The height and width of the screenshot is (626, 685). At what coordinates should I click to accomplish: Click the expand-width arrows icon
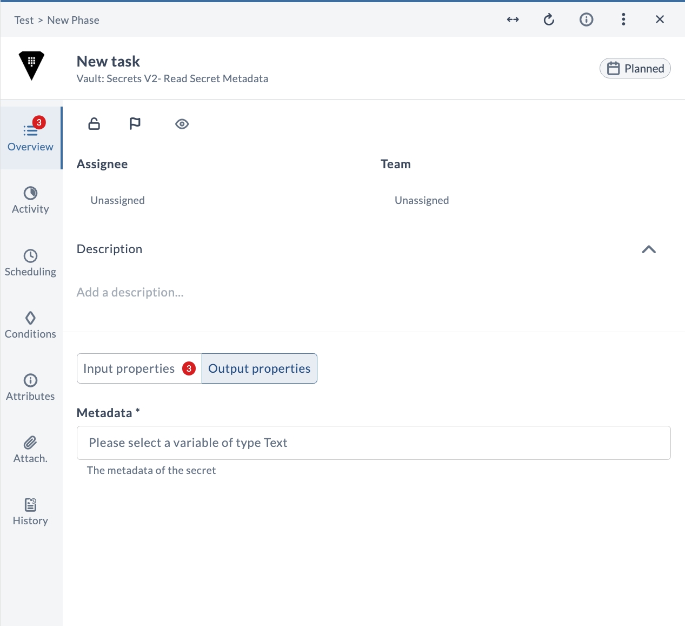click(x=513, y=19)
